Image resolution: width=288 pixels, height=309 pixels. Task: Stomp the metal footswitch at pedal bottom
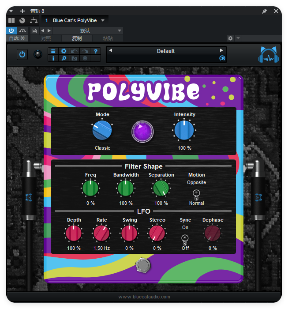click(143, 265)
